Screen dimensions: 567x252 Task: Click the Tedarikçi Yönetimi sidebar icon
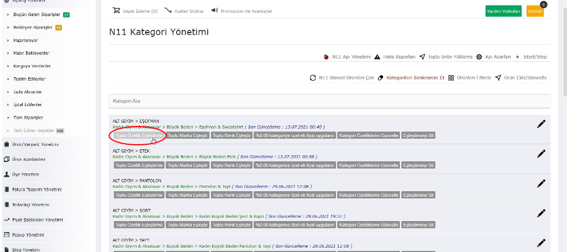[x=7, y=204]
